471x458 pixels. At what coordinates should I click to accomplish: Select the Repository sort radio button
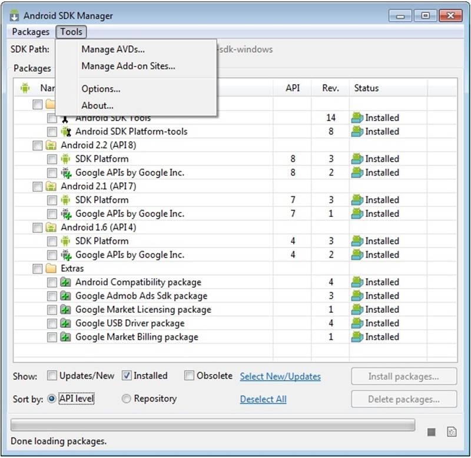click(127, 399)
